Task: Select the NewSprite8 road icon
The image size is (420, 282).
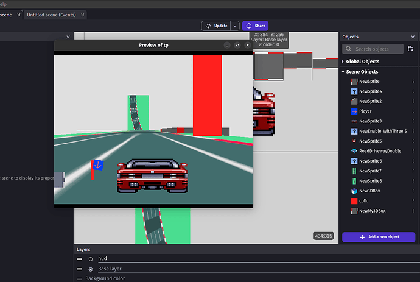Action: [354, 181]
